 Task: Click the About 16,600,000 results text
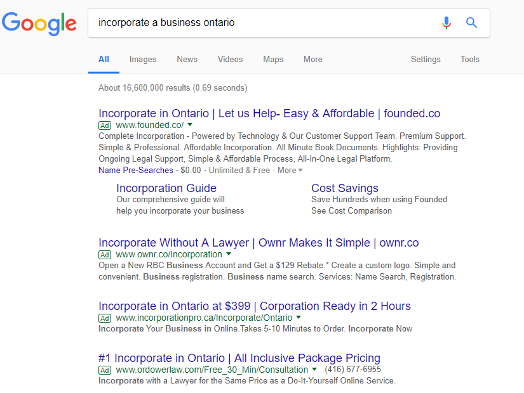coord(173,87)
